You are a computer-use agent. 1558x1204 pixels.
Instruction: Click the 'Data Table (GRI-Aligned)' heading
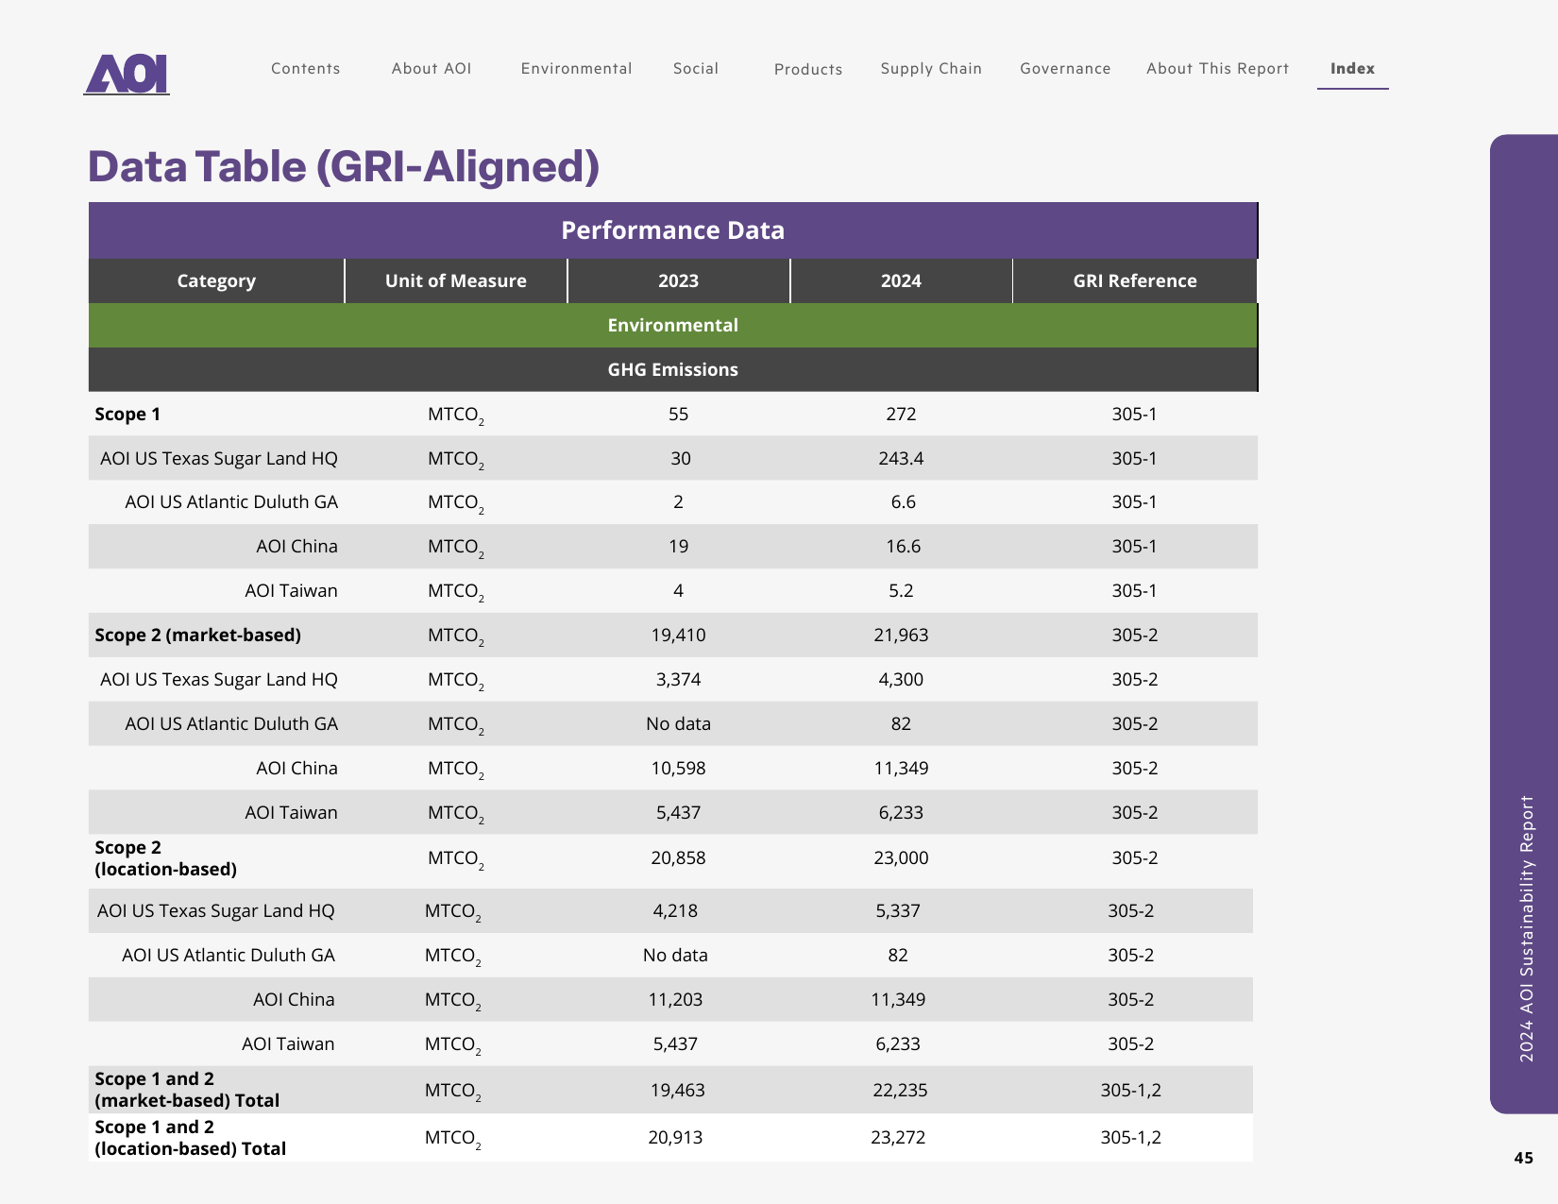[x=344, y=167]
